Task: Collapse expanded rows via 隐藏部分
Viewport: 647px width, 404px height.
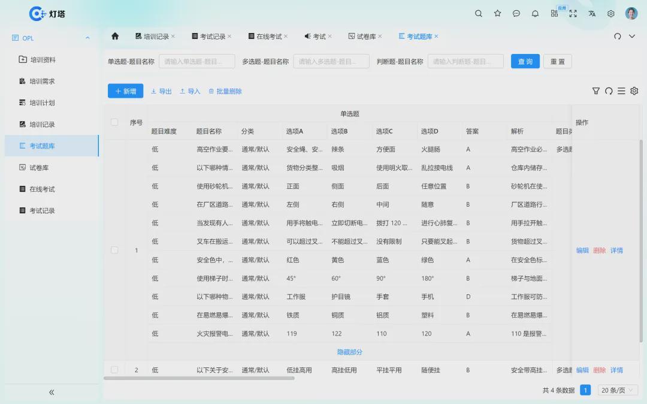Action: pos(349,352)
